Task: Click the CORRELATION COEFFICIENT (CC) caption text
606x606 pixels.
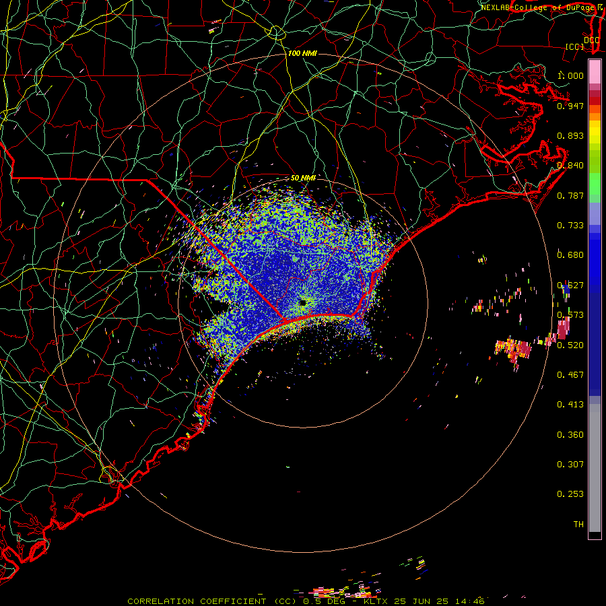Action: 212,601
